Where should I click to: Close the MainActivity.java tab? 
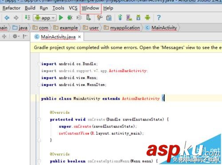(79, 37)
